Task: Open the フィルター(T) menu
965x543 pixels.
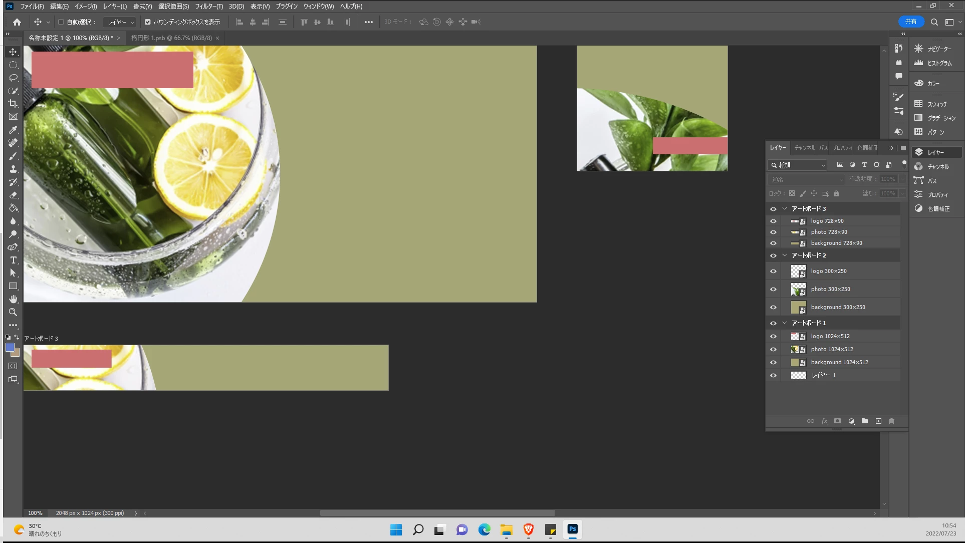Action: point(208,7)
